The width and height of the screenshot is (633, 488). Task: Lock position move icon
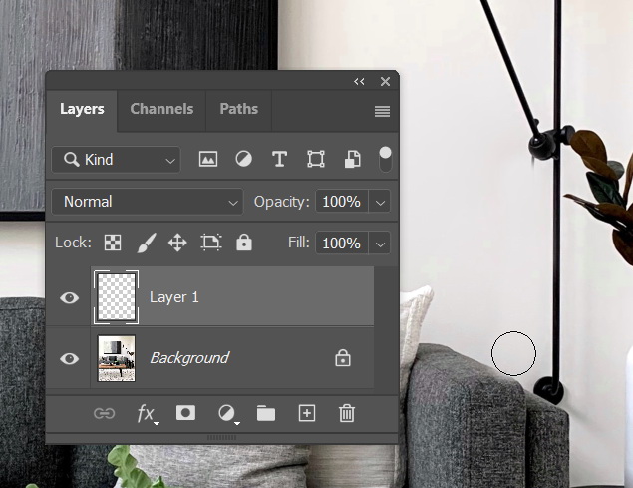(177, 243)
